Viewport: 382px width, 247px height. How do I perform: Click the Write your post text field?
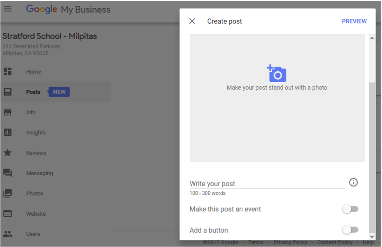click(x=267, y=183)
